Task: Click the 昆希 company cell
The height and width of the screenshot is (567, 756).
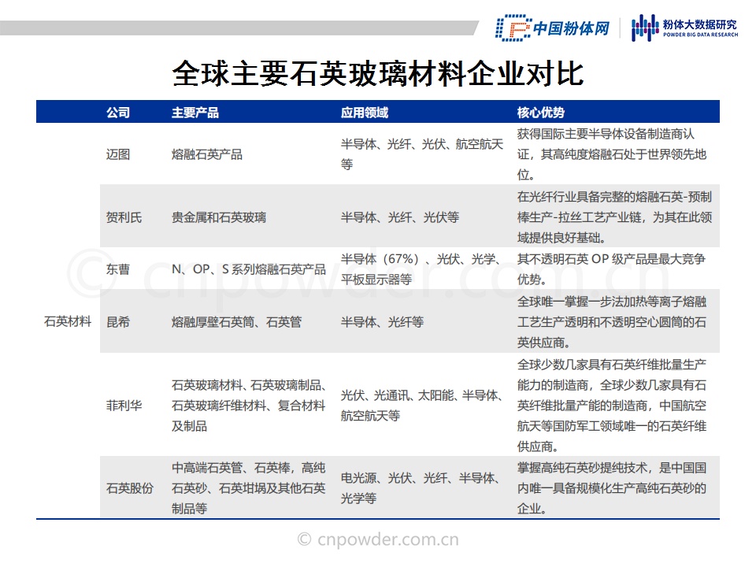Action: point(118,322)
